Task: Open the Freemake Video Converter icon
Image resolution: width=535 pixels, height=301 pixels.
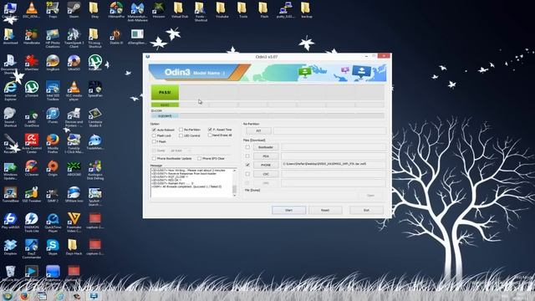Action: [74, 222]
